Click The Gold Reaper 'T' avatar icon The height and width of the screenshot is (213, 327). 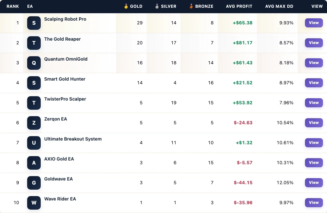[x=34, y=43]
